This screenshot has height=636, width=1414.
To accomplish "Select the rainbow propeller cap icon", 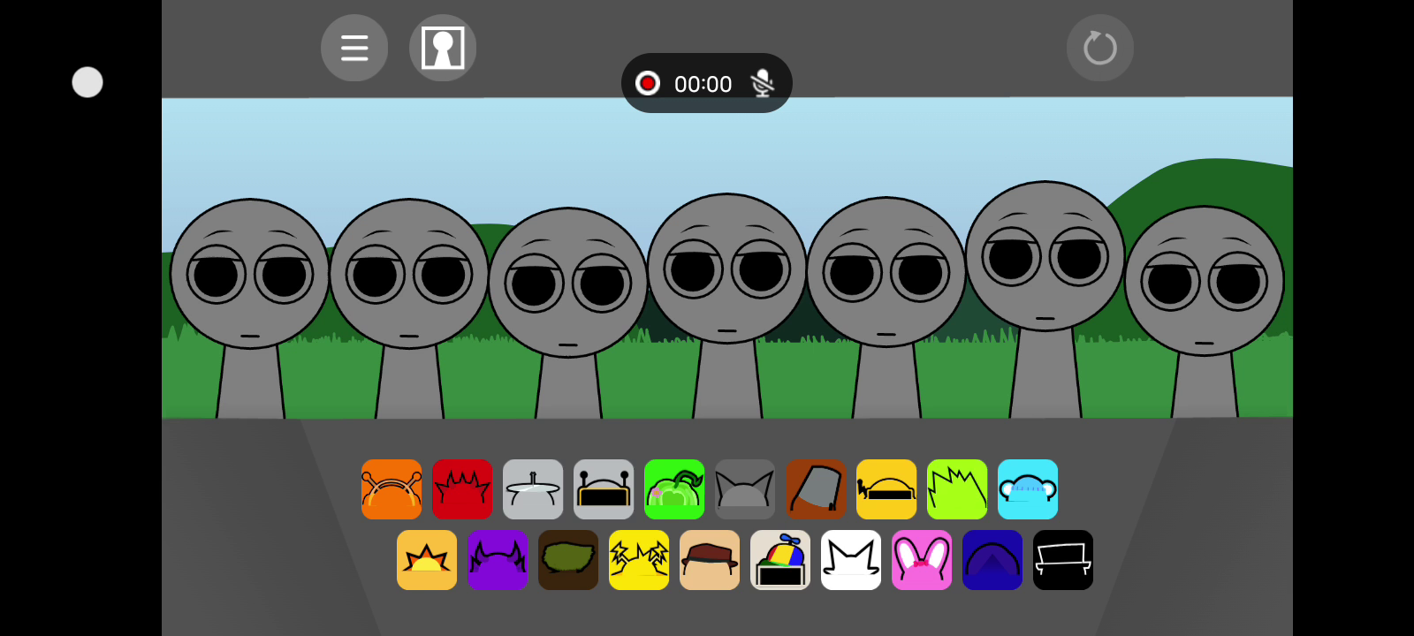I will pos(780,560).
